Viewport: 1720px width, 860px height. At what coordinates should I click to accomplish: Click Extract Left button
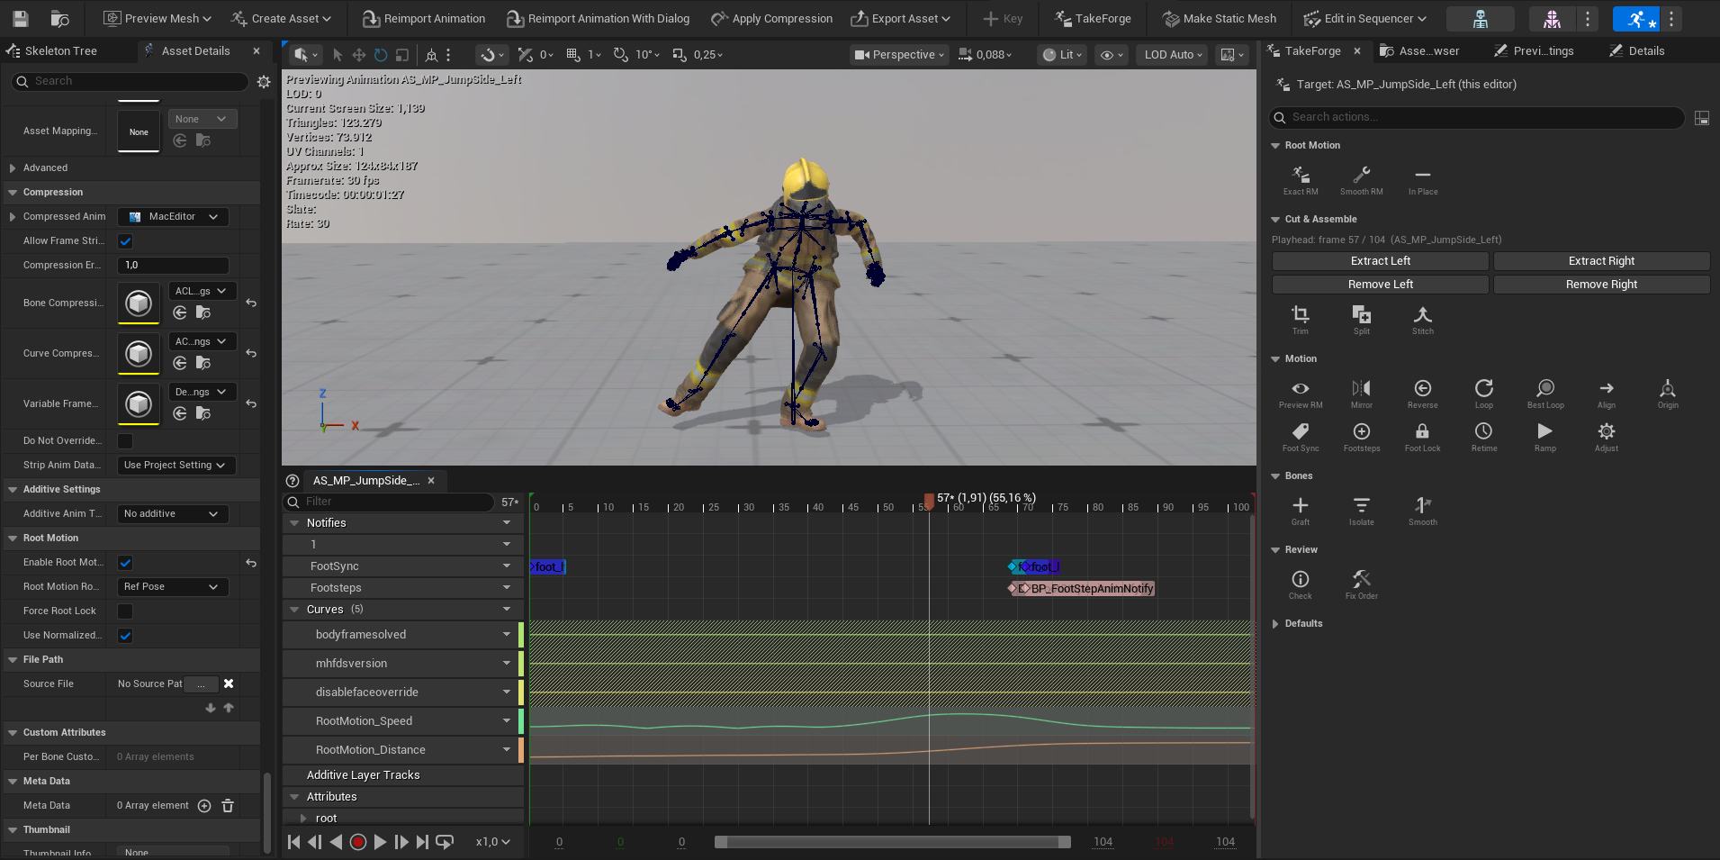tap(1380, 261)
